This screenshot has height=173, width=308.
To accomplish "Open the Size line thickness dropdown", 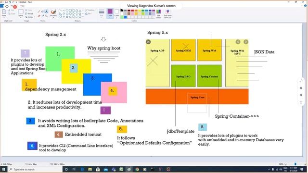I will 102,13.
